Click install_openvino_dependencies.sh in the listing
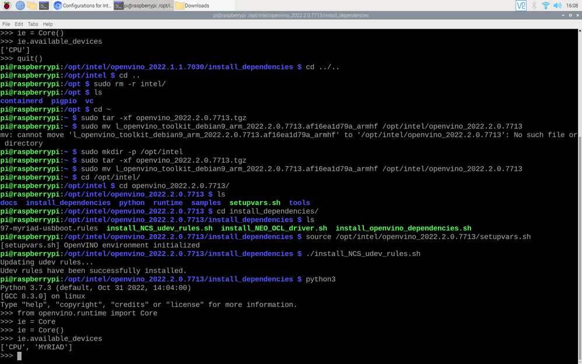Image resolution: width=582 pixels, height=364 pixels. [404, 228]
